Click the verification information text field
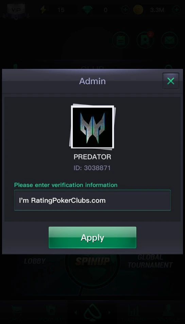This screenshot has height=324, width=185. (92, 200)
